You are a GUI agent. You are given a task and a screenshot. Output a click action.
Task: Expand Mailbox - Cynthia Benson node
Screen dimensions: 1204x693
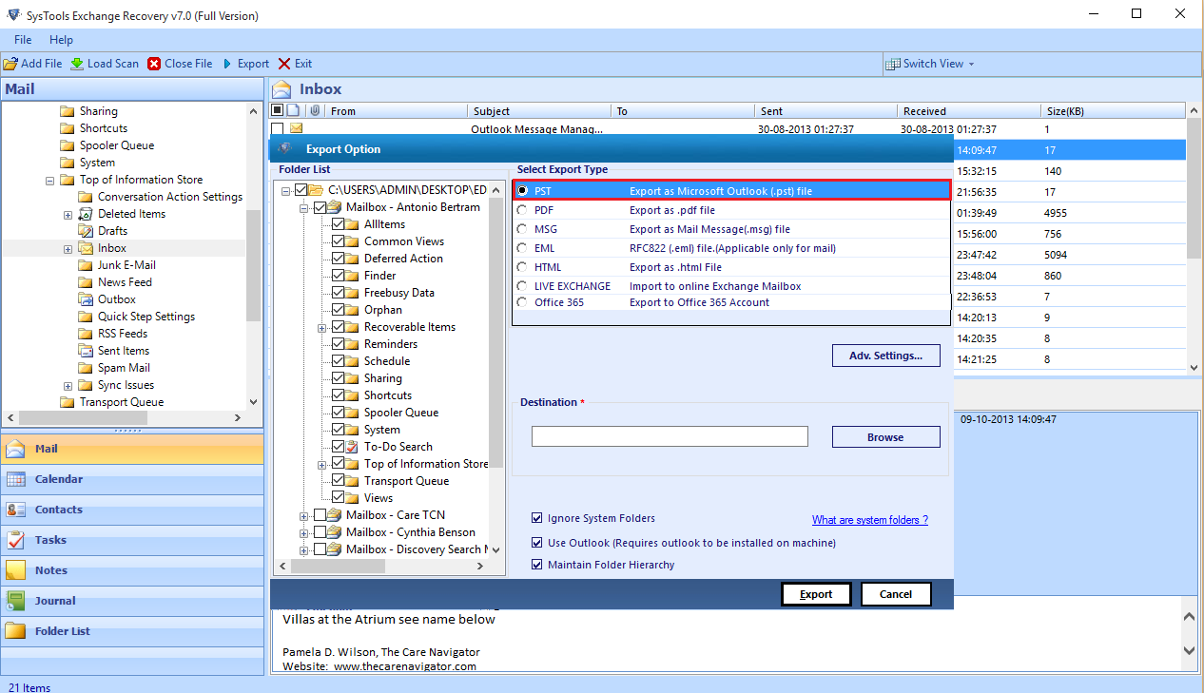click(x=304, y=532)
